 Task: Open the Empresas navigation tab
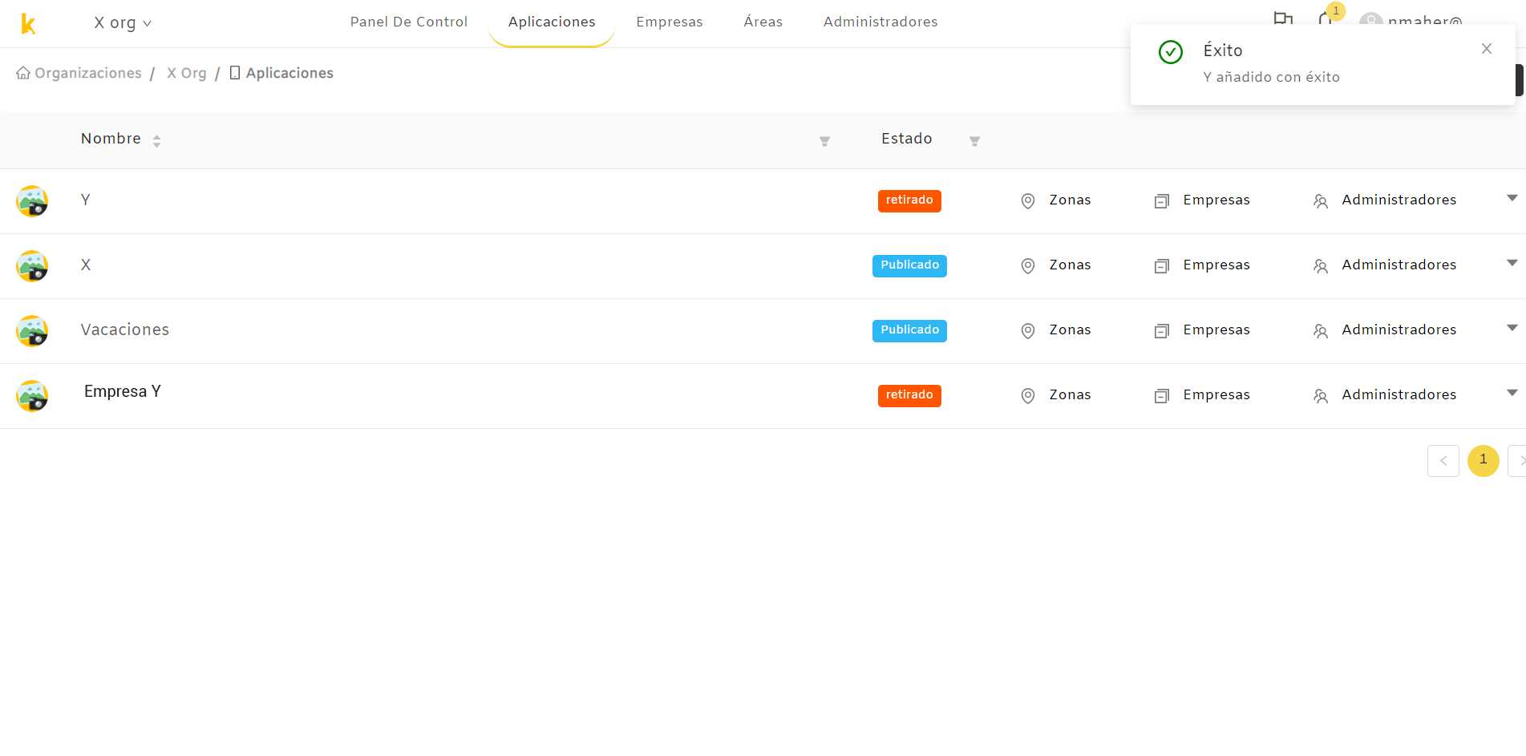[670, 22]
